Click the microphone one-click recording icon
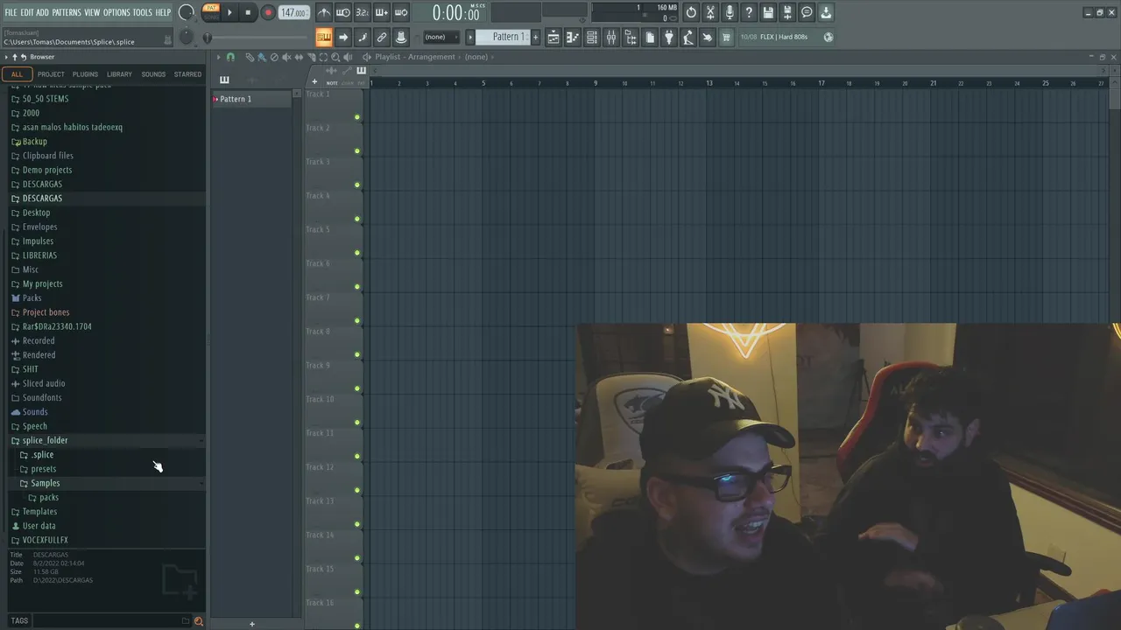 click(x=730, y=12)
